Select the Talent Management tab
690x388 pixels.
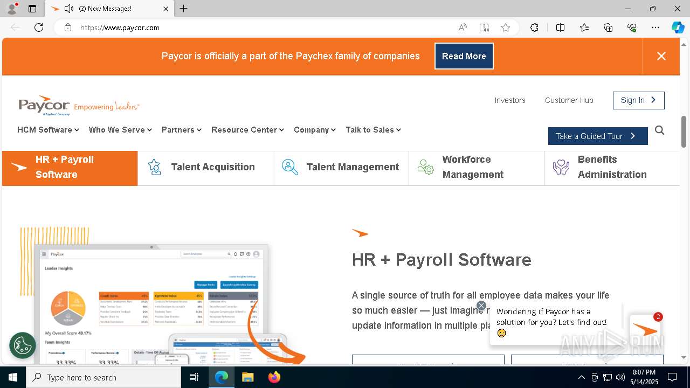(x=341, y=168)
